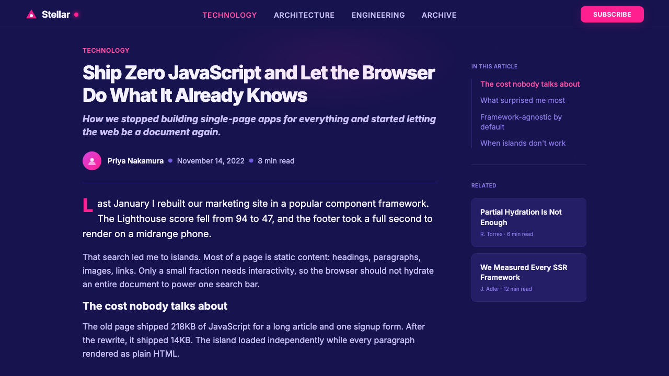
Task: Open the Architecture nav item
Action: (x=304, y=15)
